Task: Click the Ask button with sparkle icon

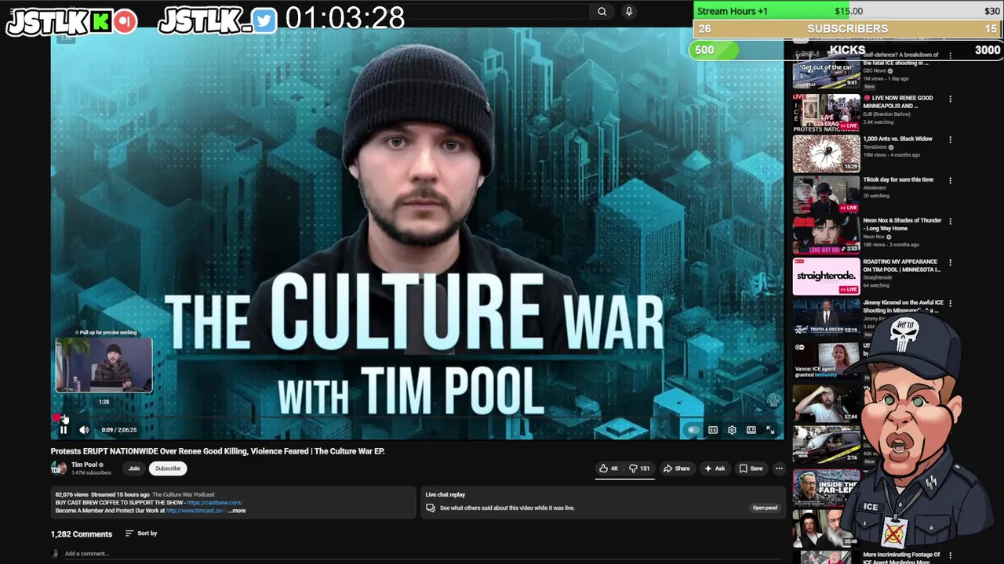Action: pyautogui.click(x=715, y=468)
